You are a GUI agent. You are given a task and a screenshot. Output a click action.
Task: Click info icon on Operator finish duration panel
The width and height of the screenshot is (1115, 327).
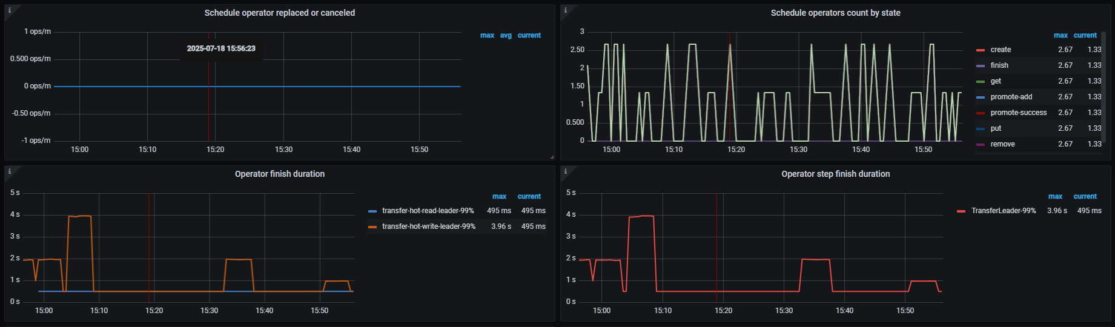pos(9,171)
